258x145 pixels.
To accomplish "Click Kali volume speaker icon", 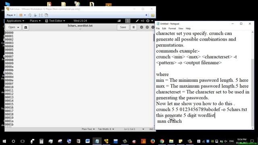I will [x=142, y=21].
